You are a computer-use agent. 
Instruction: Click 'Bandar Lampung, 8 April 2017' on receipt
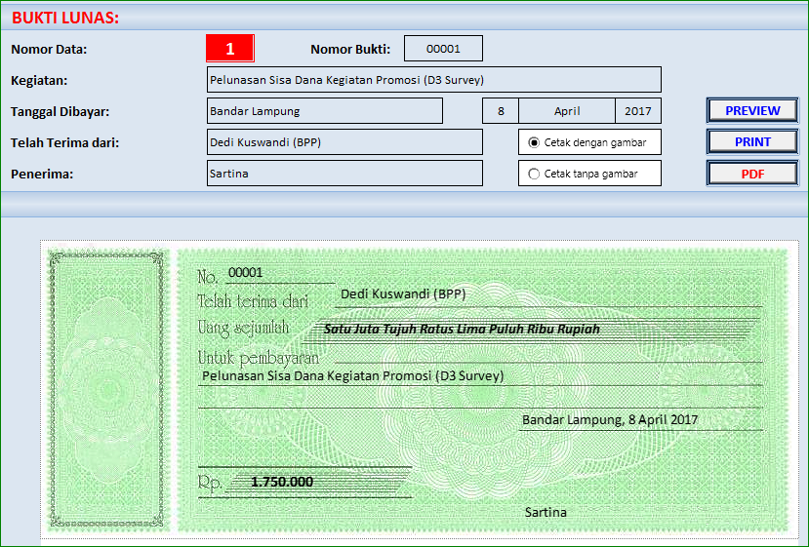pos(610,419)
